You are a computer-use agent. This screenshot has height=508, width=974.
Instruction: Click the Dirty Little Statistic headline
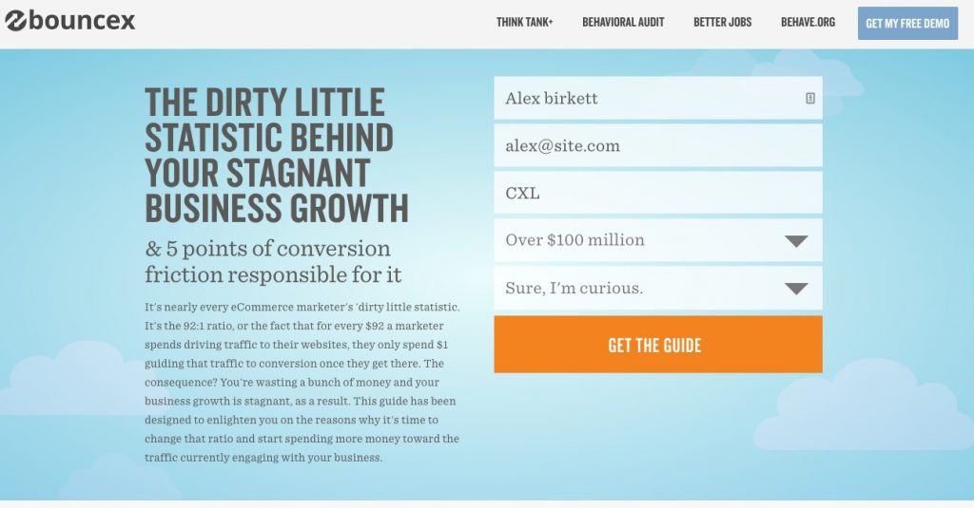[x=277, y=155]
